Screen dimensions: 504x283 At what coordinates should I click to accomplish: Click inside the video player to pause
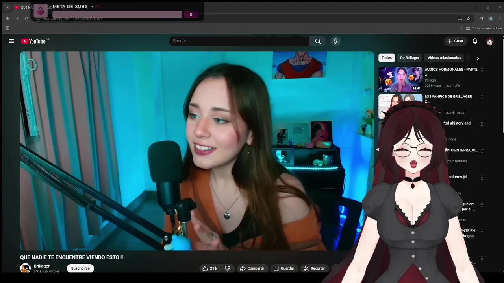coord(197,151)
